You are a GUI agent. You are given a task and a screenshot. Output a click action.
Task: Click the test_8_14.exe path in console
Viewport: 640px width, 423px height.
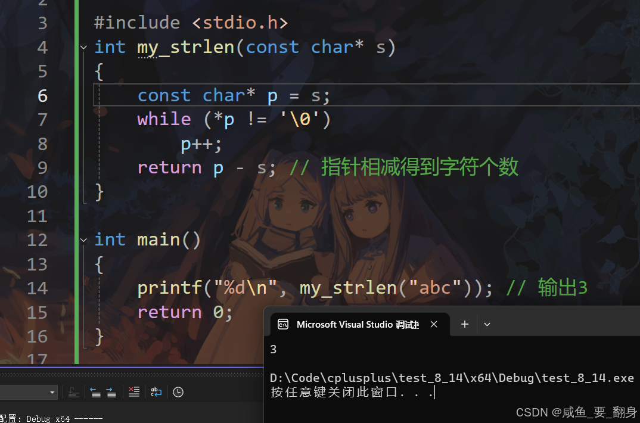click(x=452, y=378)
